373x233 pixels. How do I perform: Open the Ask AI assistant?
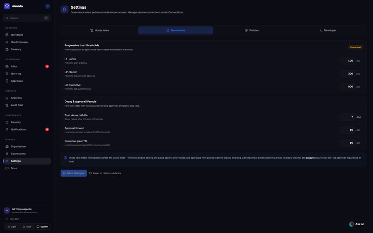click(356, 224)
